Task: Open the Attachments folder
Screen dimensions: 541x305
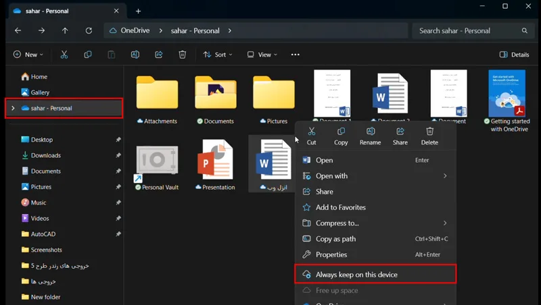Action: coord(157,92)
